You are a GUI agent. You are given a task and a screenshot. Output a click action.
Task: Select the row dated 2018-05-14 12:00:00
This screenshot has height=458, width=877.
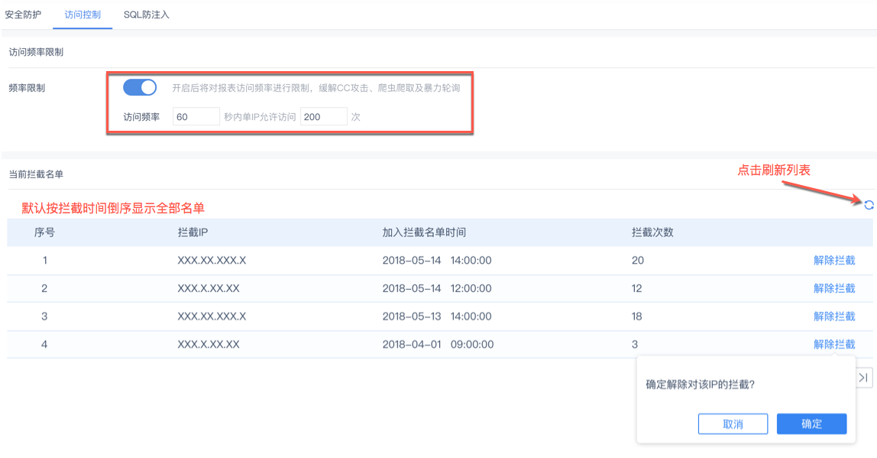pos(436,288)
